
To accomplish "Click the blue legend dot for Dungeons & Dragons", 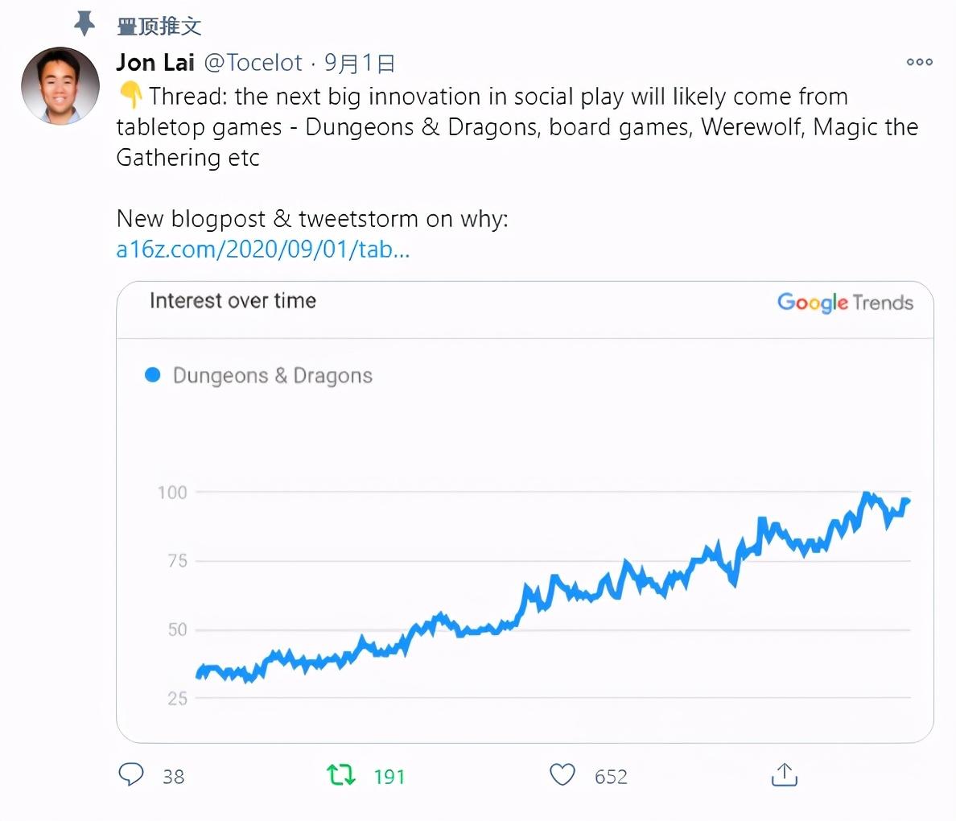I will tap(152, 375).
